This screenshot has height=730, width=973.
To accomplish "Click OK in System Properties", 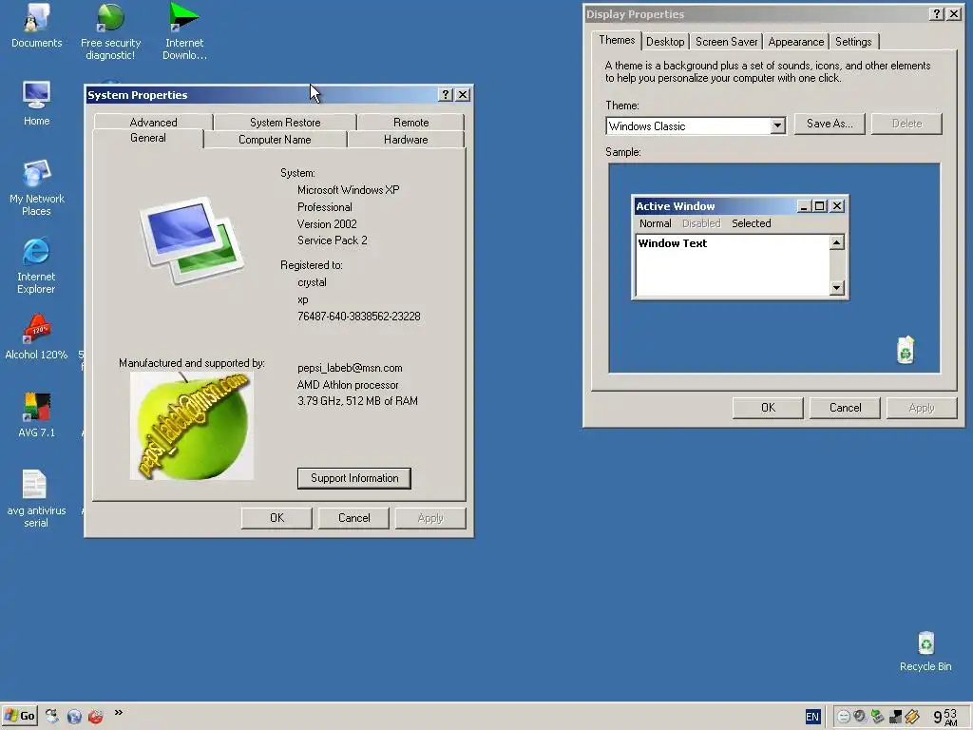I will [277, 518].
